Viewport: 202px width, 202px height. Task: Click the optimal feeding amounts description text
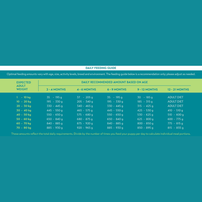coord(101,74)
